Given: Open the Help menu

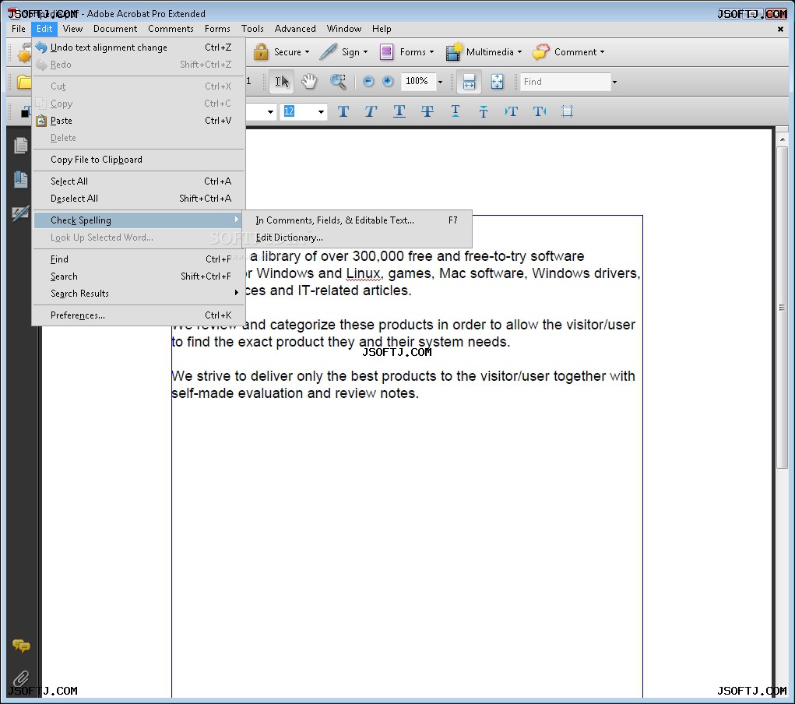Looking at the screenshot, I should click(382, 29).
